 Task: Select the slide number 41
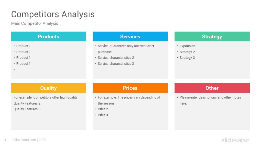(x=6, y=140)
